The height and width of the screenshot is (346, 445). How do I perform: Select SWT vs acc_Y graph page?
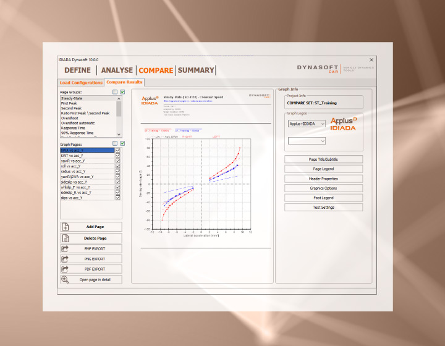[87, 156]
